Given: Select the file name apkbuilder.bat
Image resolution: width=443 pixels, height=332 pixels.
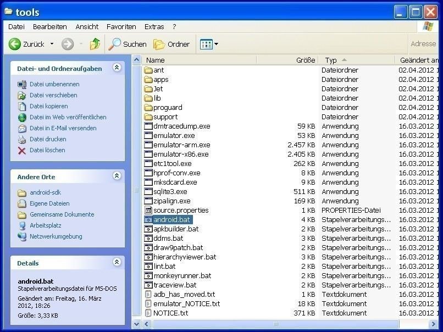Looking at the screenshot, I should (x=176, y=229).
